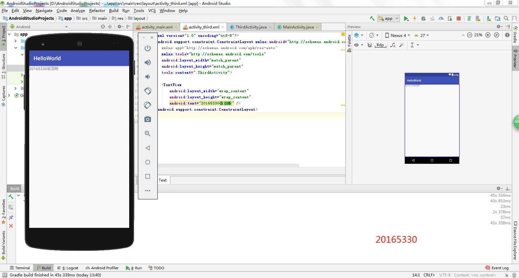Toggle autoconnect magnet in preview
Screen dimensions: 519x278
click(369, 45)
